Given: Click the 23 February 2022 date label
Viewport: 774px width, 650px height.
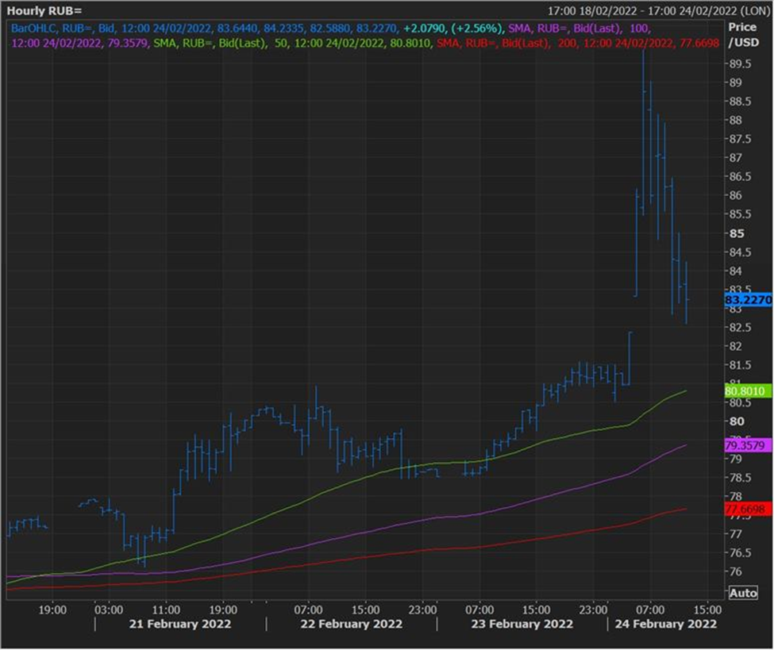Looking at the screenshot, I should point(522,624).
